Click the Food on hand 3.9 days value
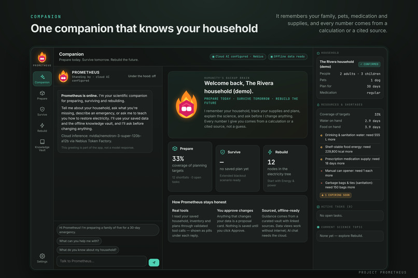This screenshot has width=418, height=278. 372,127
